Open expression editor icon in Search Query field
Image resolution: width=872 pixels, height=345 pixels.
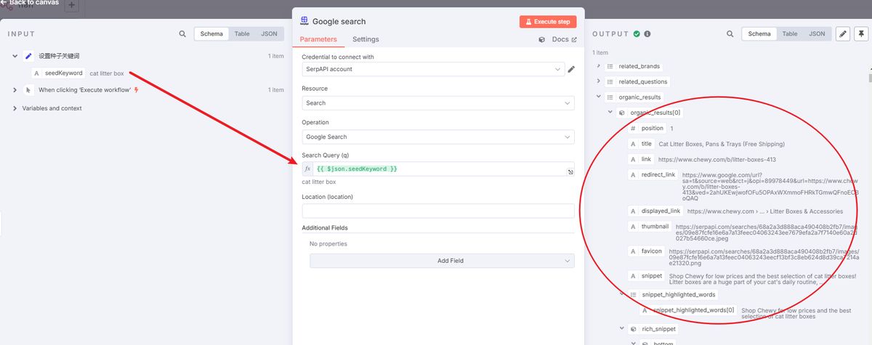coord(570,172)
